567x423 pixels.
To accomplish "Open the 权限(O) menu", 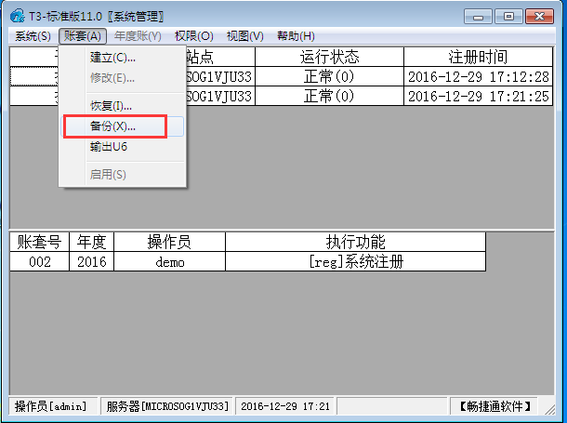I will [x=193, y=35].
